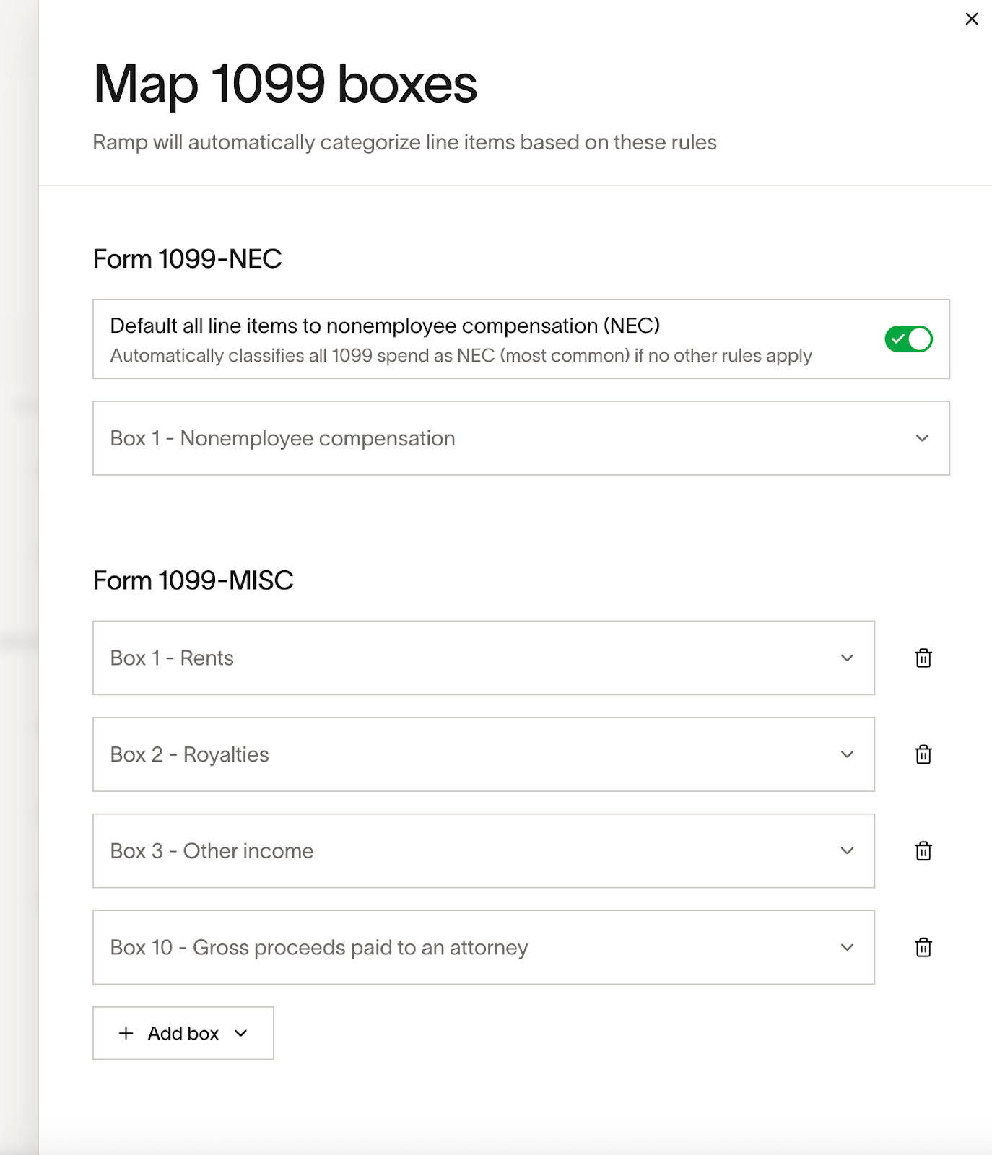The image size is (992, 1155).
Task: Click the chevron in Other income row
Action: [847, 851]
